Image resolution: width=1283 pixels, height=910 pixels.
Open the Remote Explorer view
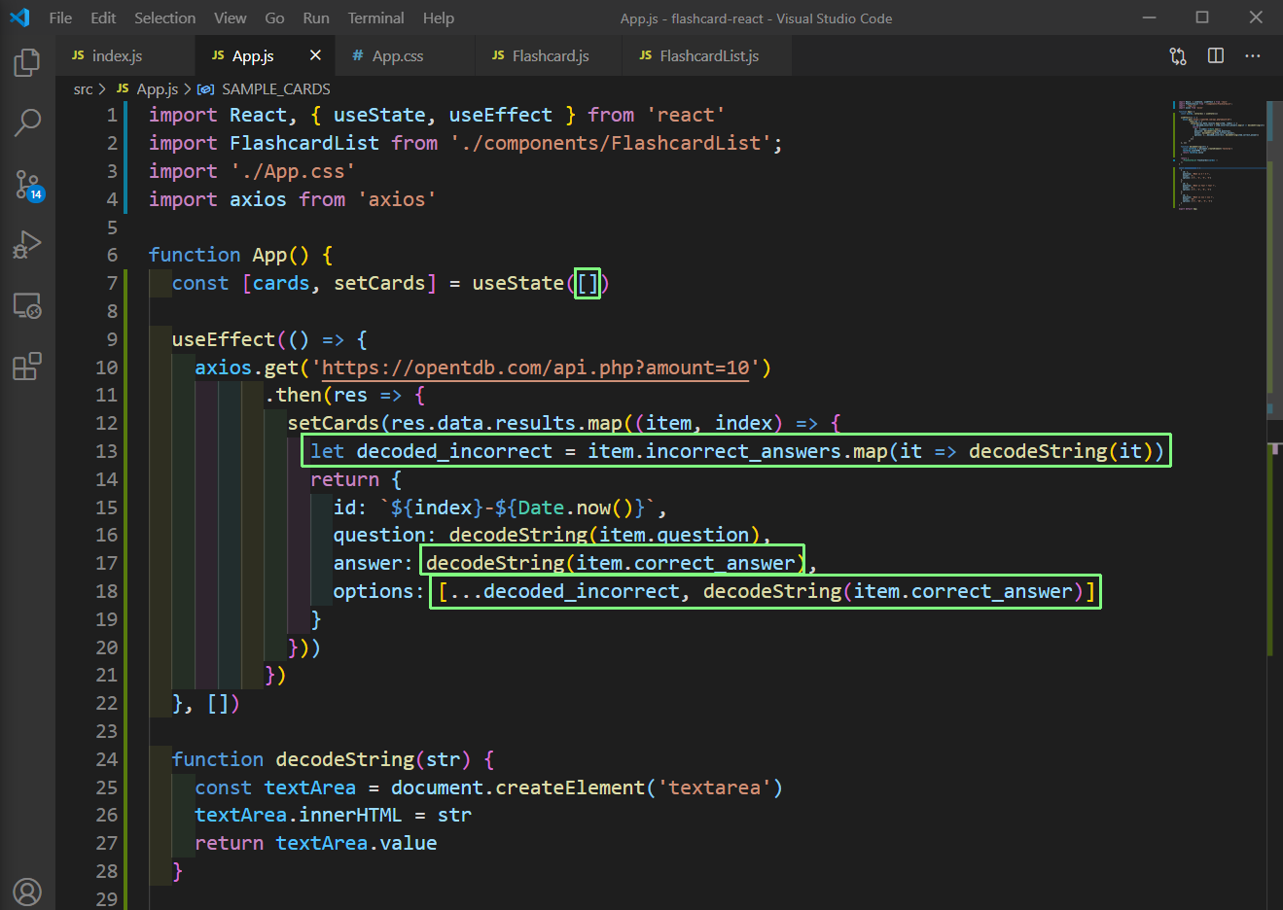[27, 306]
